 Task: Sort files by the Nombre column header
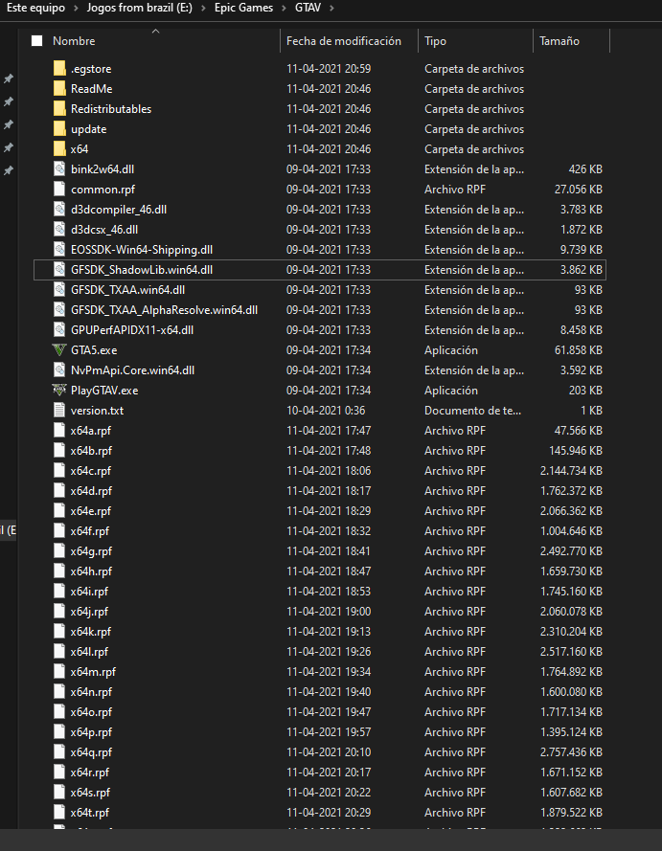click(x=74, y=41)
